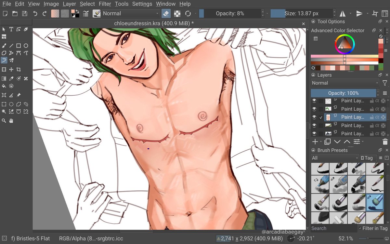Select the Ellipse tool
The image size is (390, 244).
click(26, 46)
